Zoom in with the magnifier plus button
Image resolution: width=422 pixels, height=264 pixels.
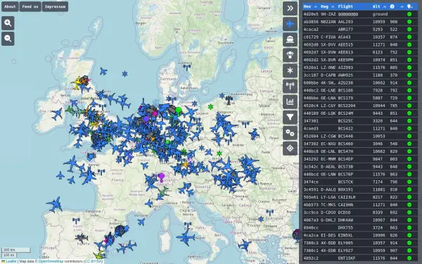8,23
